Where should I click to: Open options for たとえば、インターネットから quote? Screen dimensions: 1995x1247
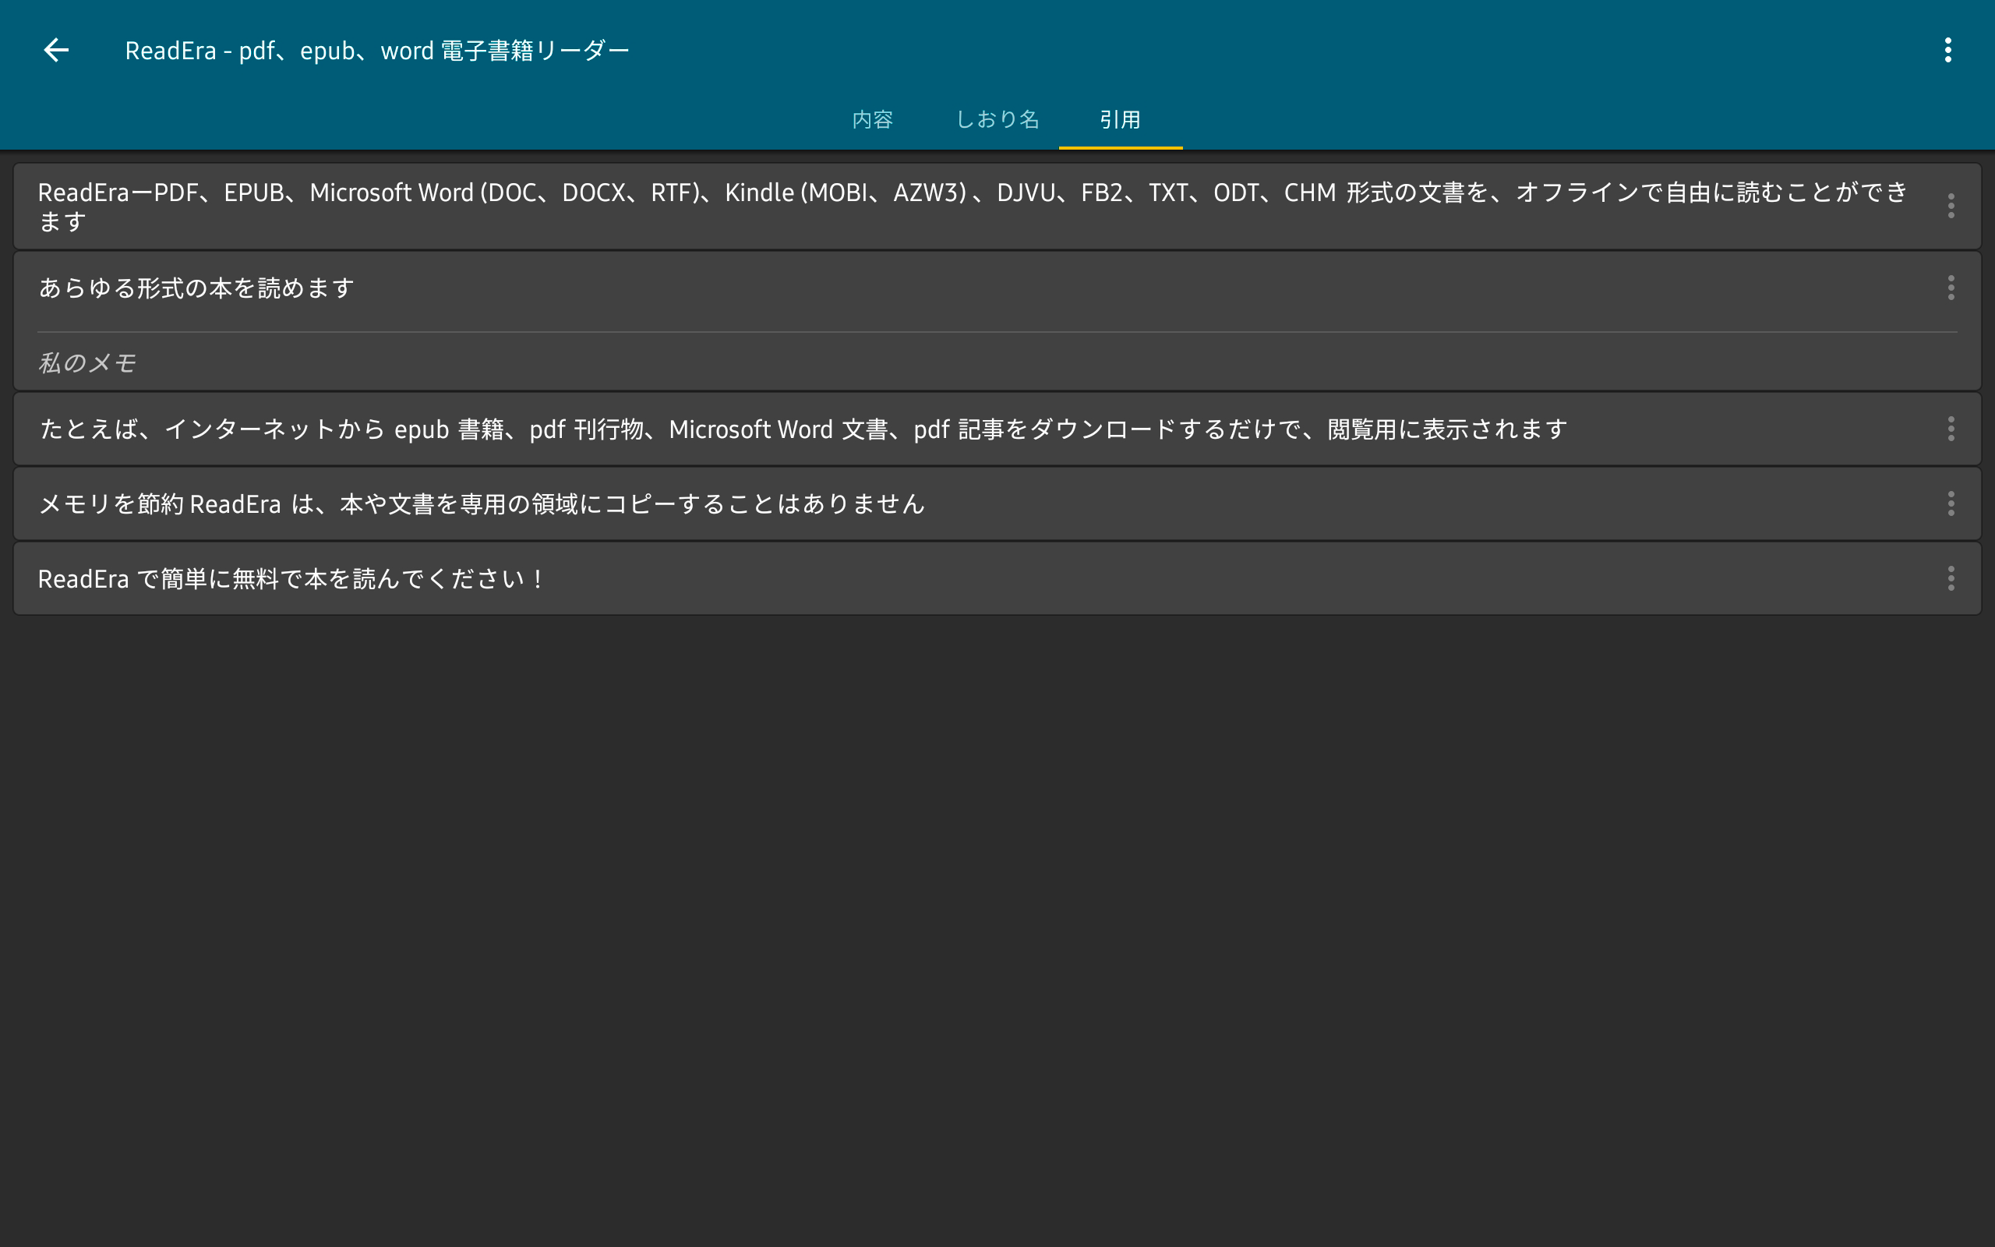[x=1951, y=429]
